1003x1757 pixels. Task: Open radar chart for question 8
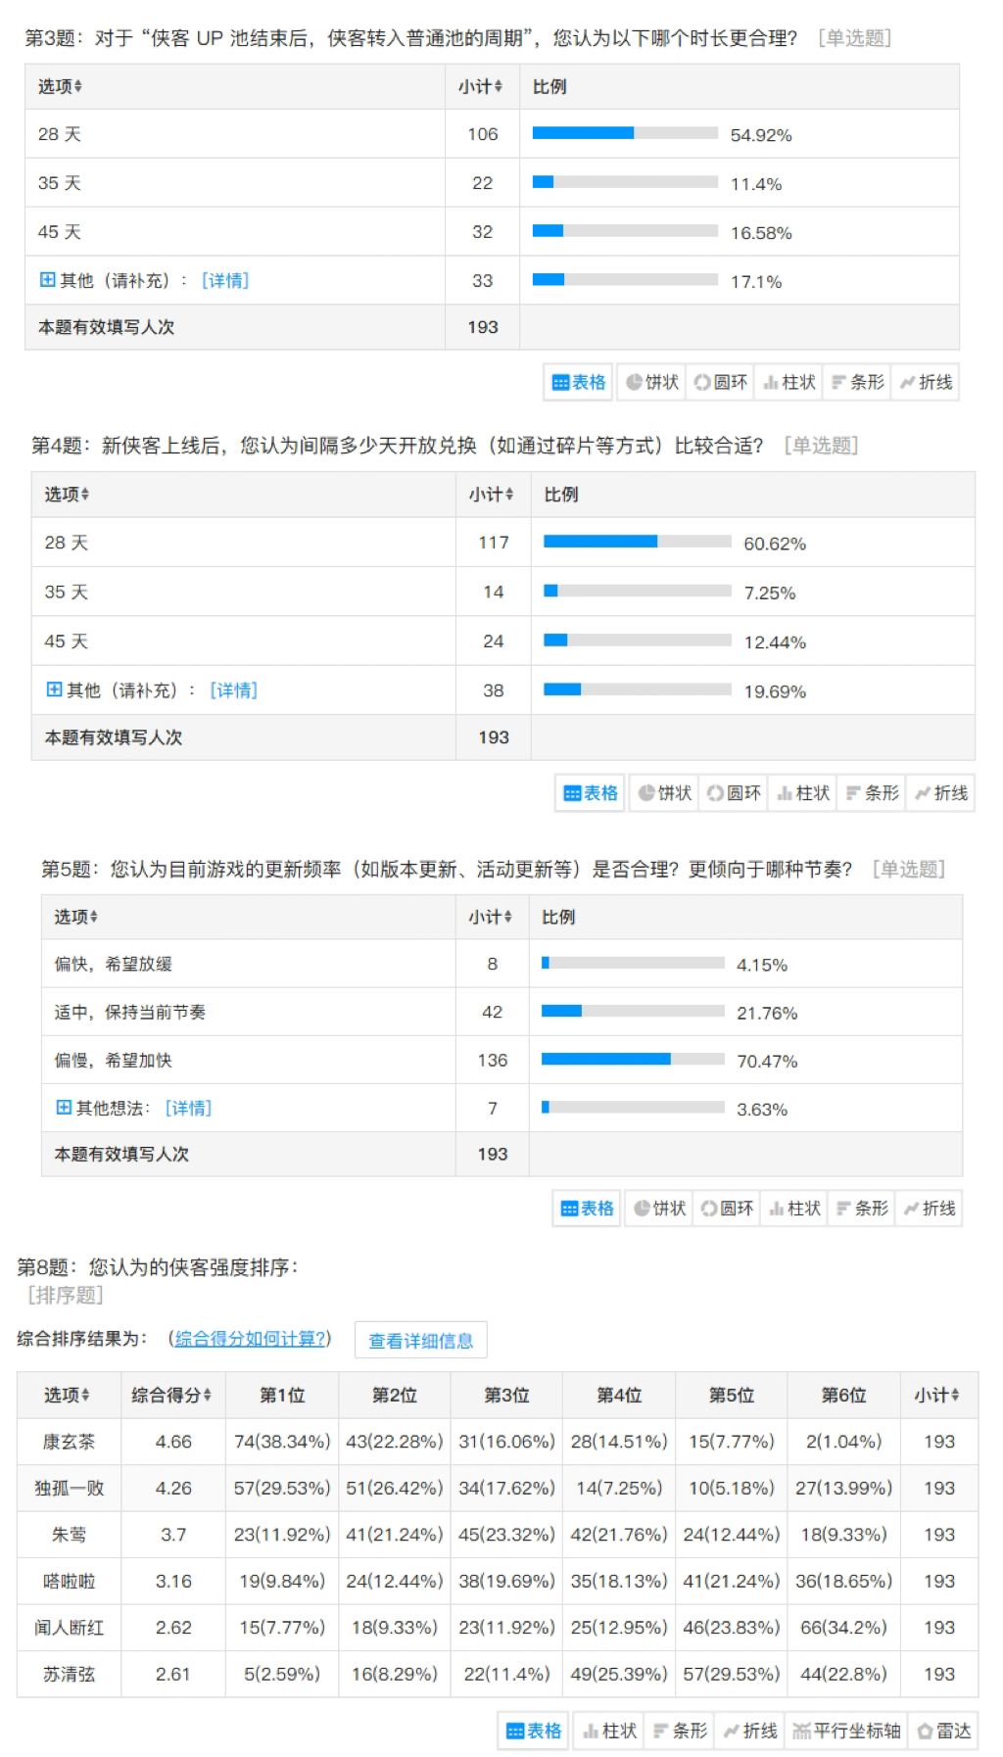click(x=944, y=1731)
